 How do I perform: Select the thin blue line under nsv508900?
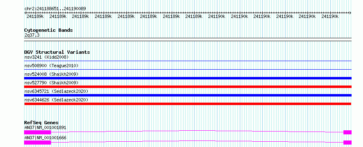click(188, 69)
